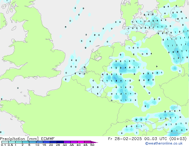Select the 40–45 mm legend swatch
The image size is (189, 146).
coord(81,142)
